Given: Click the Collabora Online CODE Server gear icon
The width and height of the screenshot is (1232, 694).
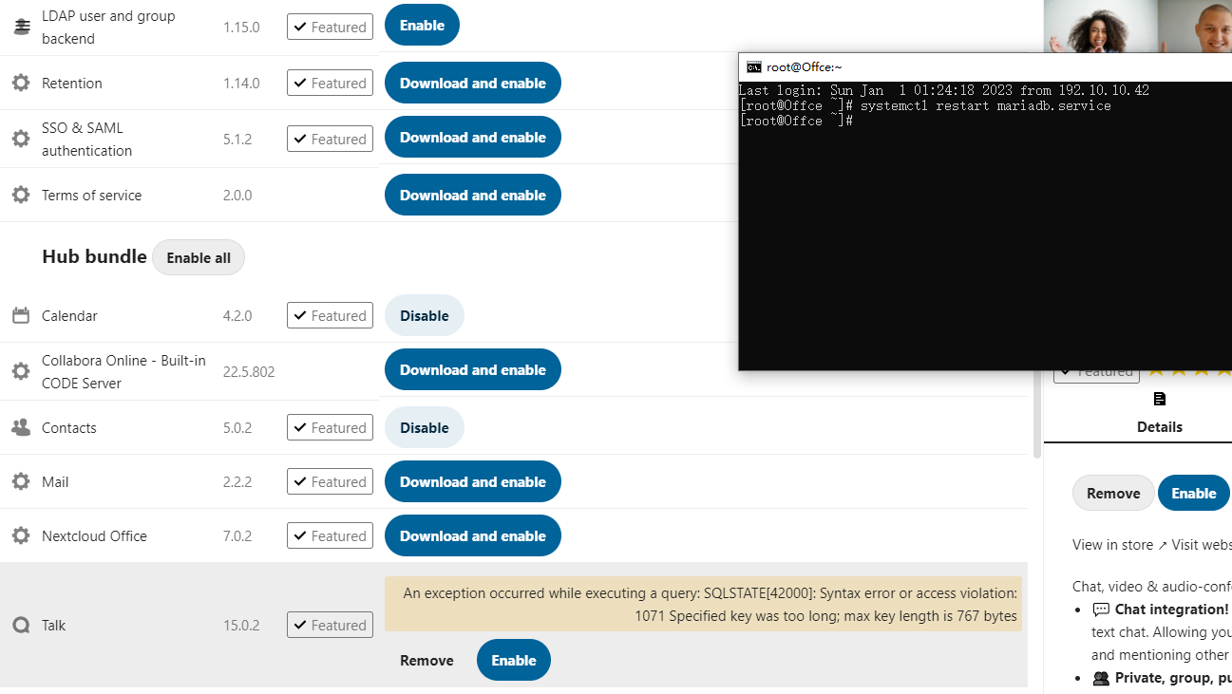Looking at the screenshot, I should point(20,371).
